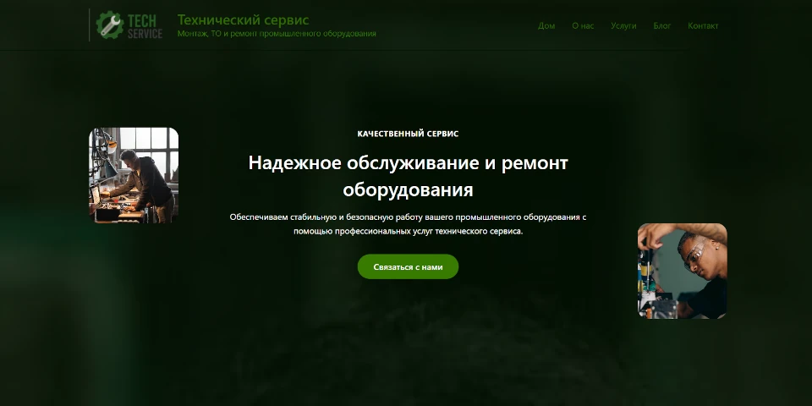Click the vertical divider beside the logo

(x=90, y=25)
